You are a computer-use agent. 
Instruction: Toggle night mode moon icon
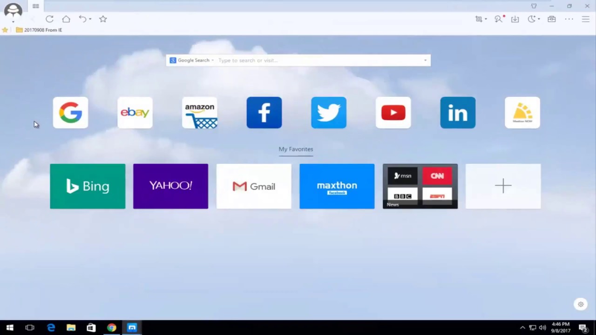532,19
